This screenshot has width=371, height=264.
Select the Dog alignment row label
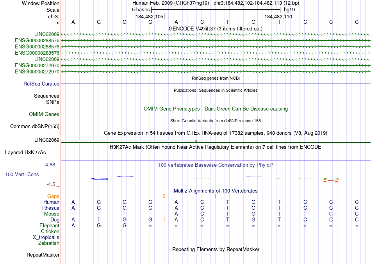point(55,220)
